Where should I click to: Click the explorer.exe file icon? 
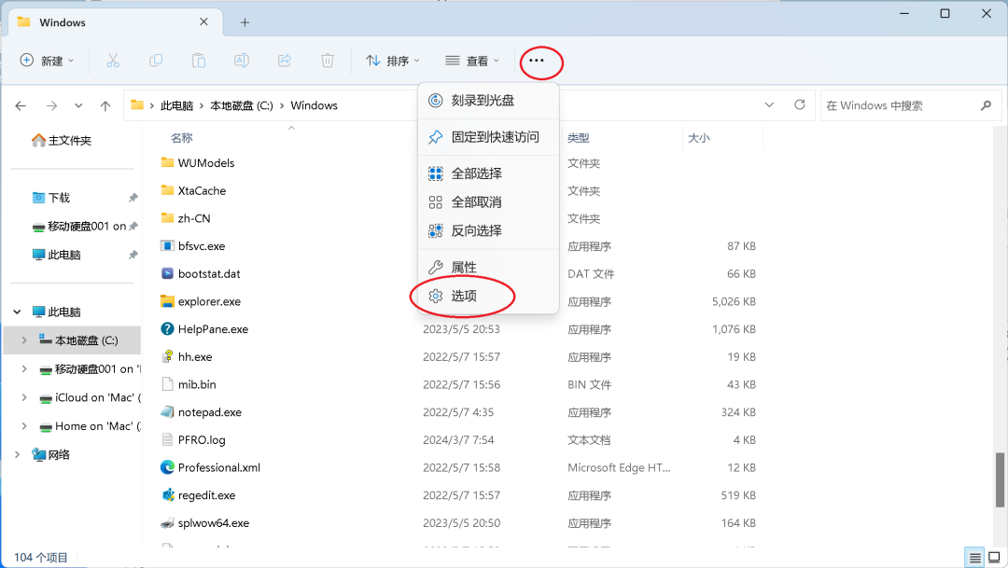[167, 301]
